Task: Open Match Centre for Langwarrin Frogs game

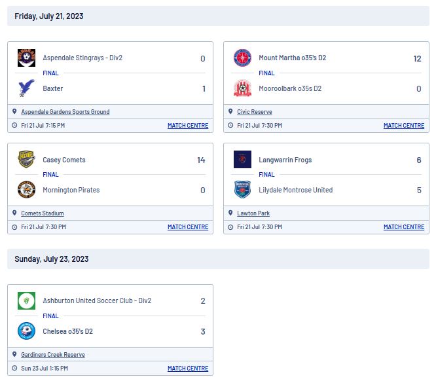Action: (x=404, y=227)
